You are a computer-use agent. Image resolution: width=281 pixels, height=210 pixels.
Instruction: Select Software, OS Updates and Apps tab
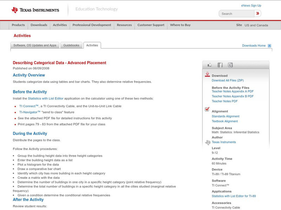pos(35,45)
